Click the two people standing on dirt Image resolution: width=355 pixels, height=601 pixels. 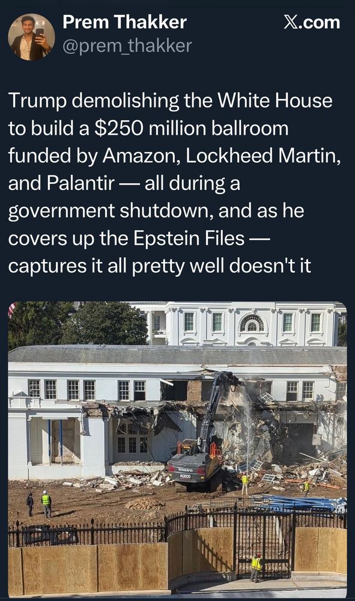[38, 504]
